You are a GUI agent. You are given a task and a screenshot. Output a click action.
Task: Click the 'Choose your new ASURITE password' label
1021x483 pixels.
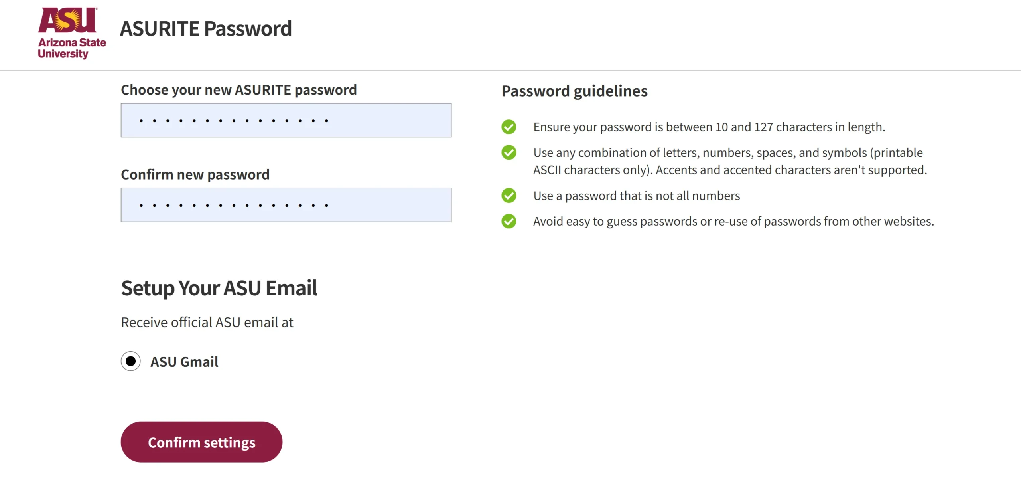[x=238, y=90]
